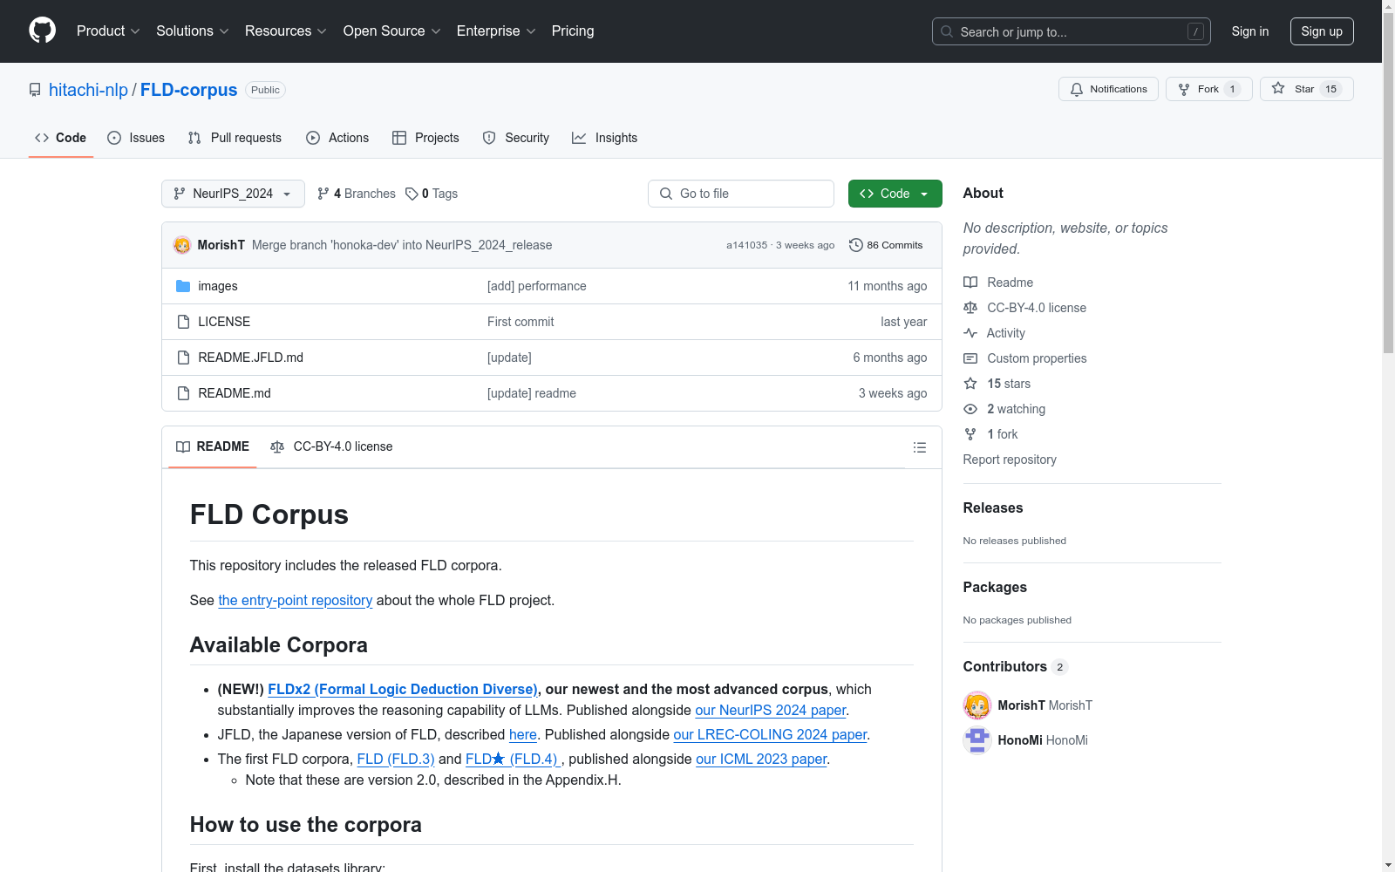Open the green Code dropdown
1395x872 pixels.
pos(895,194)
